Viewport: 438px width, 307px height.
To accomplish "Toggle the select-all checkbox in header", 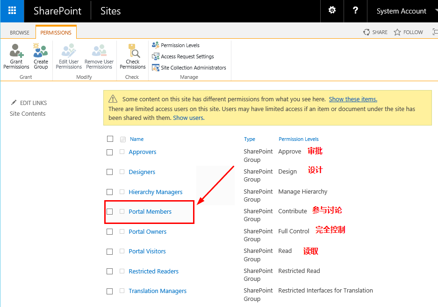I will [x=110, y=139].
